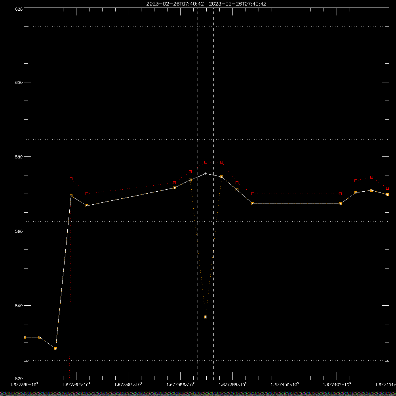Click x-axis label 1.677400×10⁹

285,385
